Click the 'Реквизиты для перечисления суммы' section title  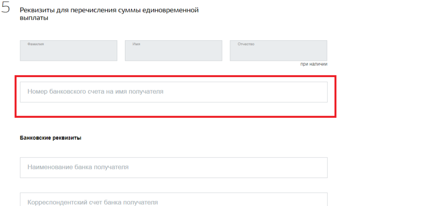click(109, 14)
